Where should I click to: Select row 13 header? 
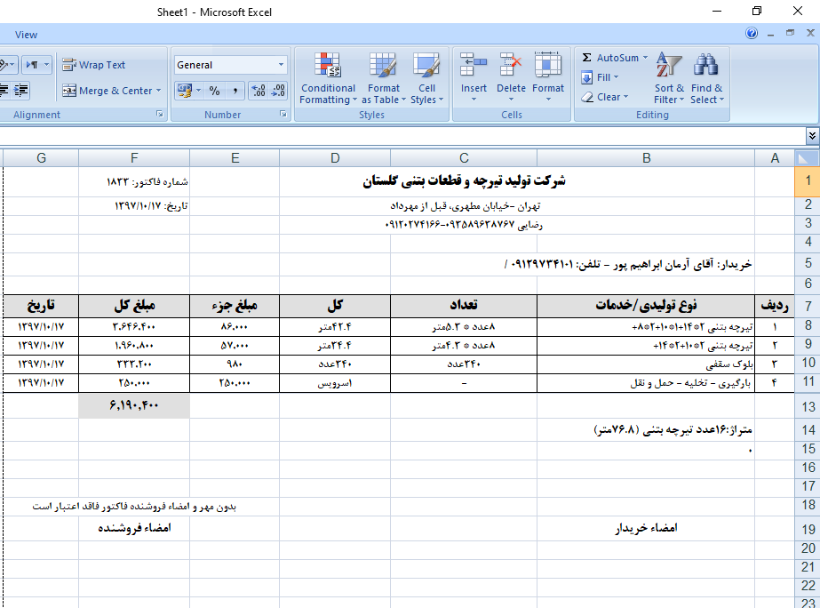coord(808,406)
